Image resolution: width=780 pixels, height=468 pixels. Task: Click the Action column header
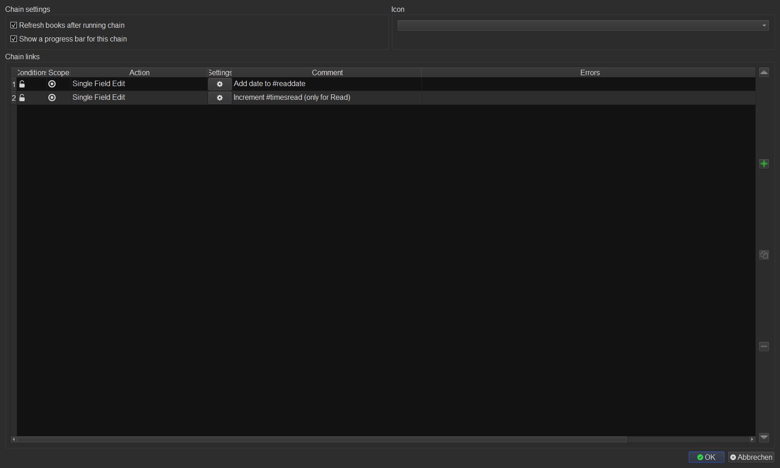(139, 72)
